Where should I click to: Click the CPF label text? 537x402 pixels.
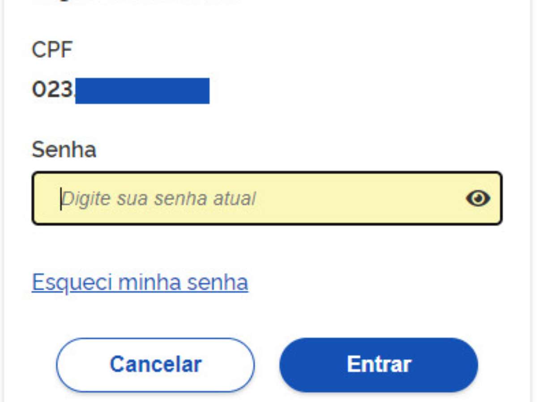coord(52,50)
